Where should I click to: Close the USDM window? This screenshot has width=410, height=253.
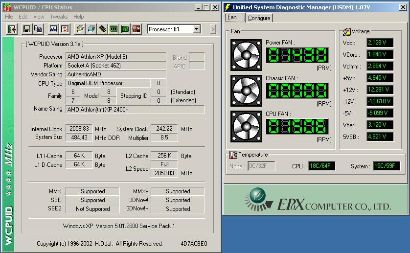click(x=403, y=7)
